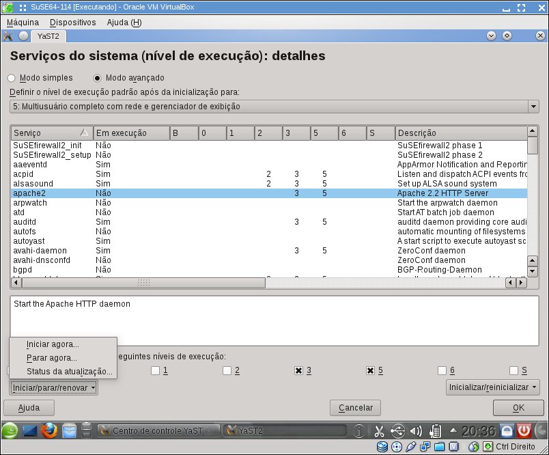Click the green arrow keyboard capture icon
The width and height of the screenshot is (549, 455).
[488, 447]
